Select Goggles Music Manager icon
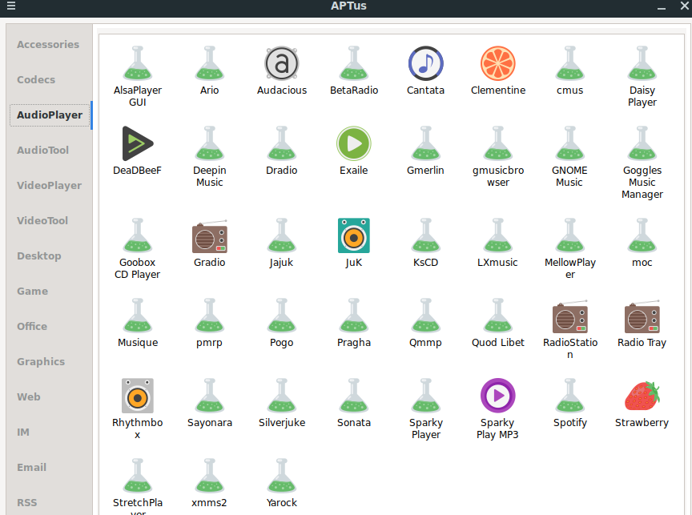The image size is (692, 515). (642, 143)
